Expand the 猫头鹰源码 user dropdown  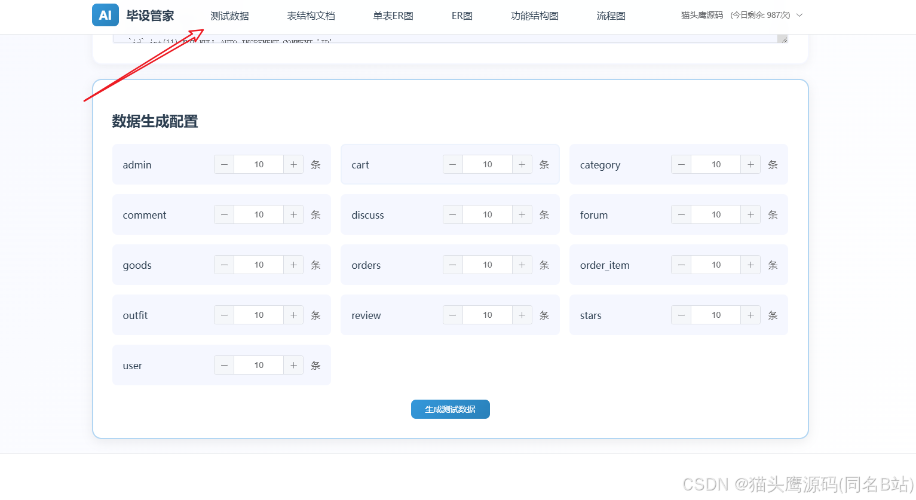[742, 16]
